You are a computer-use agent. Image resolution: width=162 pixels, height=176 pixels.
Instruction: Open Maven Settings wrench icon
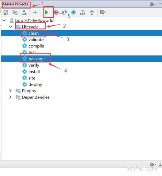coord(103,12)
